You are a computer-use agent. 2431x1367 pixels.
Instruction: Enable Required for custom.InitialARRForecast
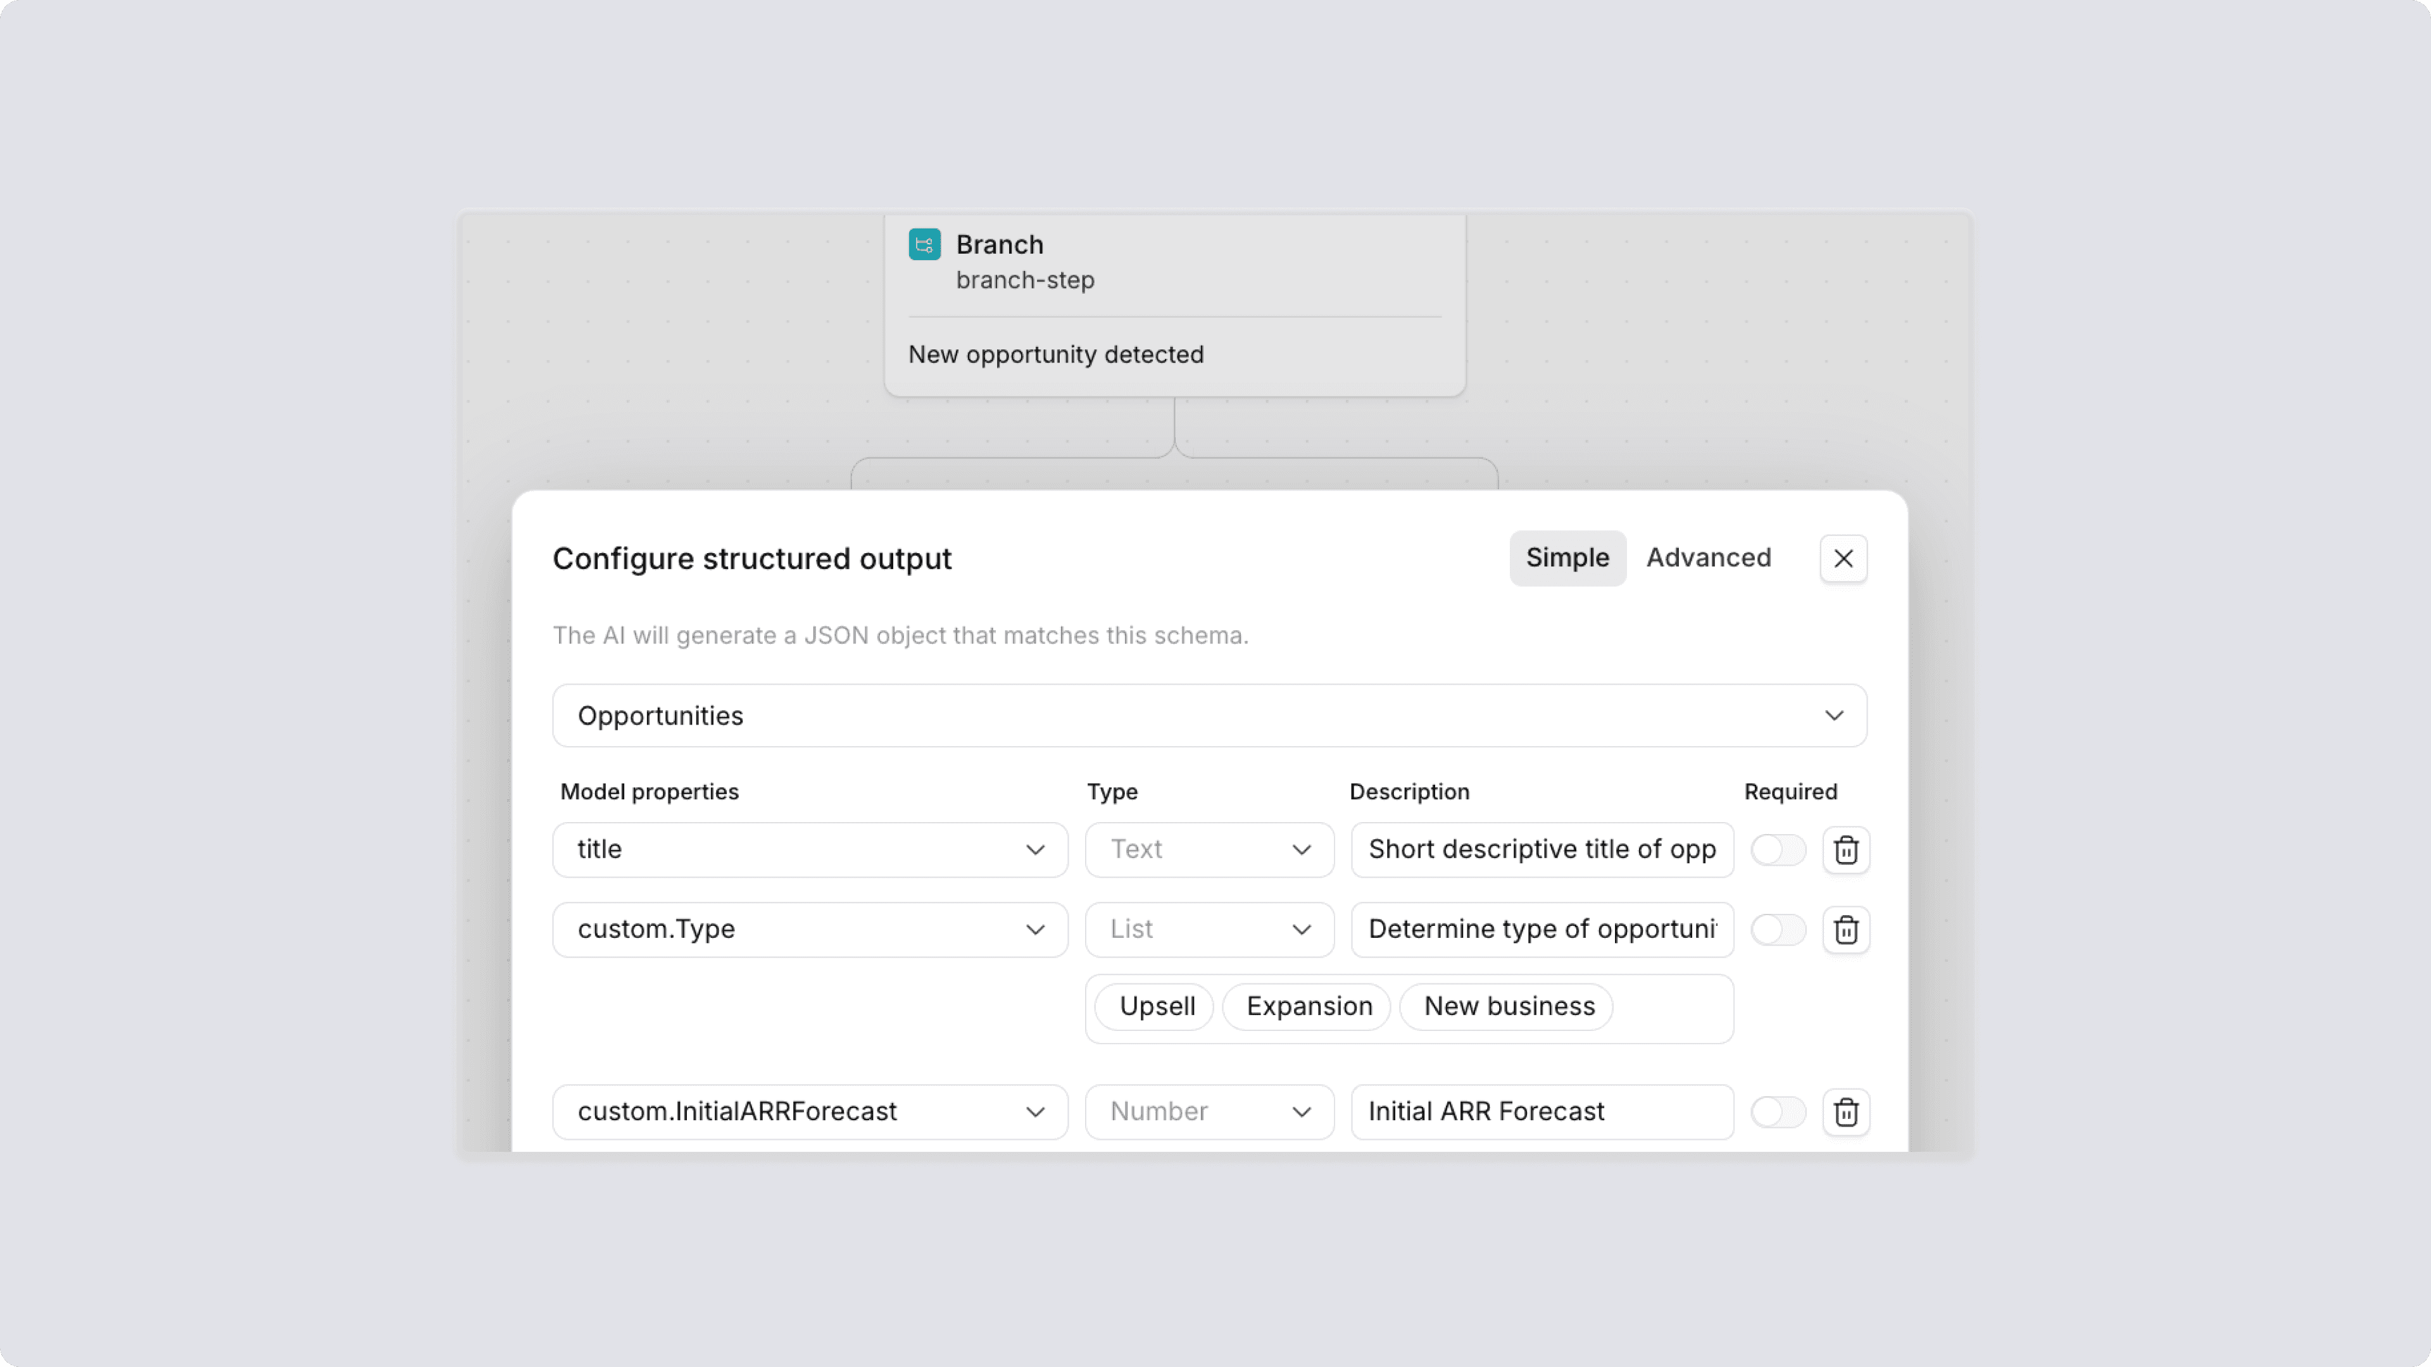(1777, 1113)
